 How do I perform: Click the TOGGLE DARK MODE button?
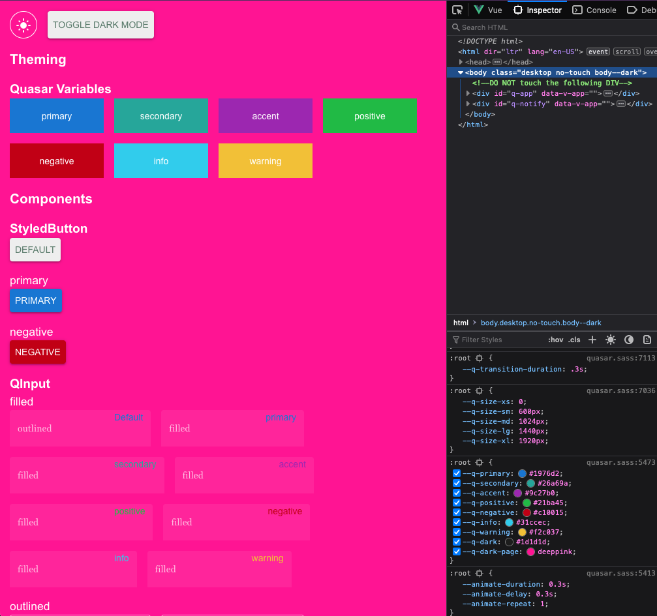[x=100, y=25]
